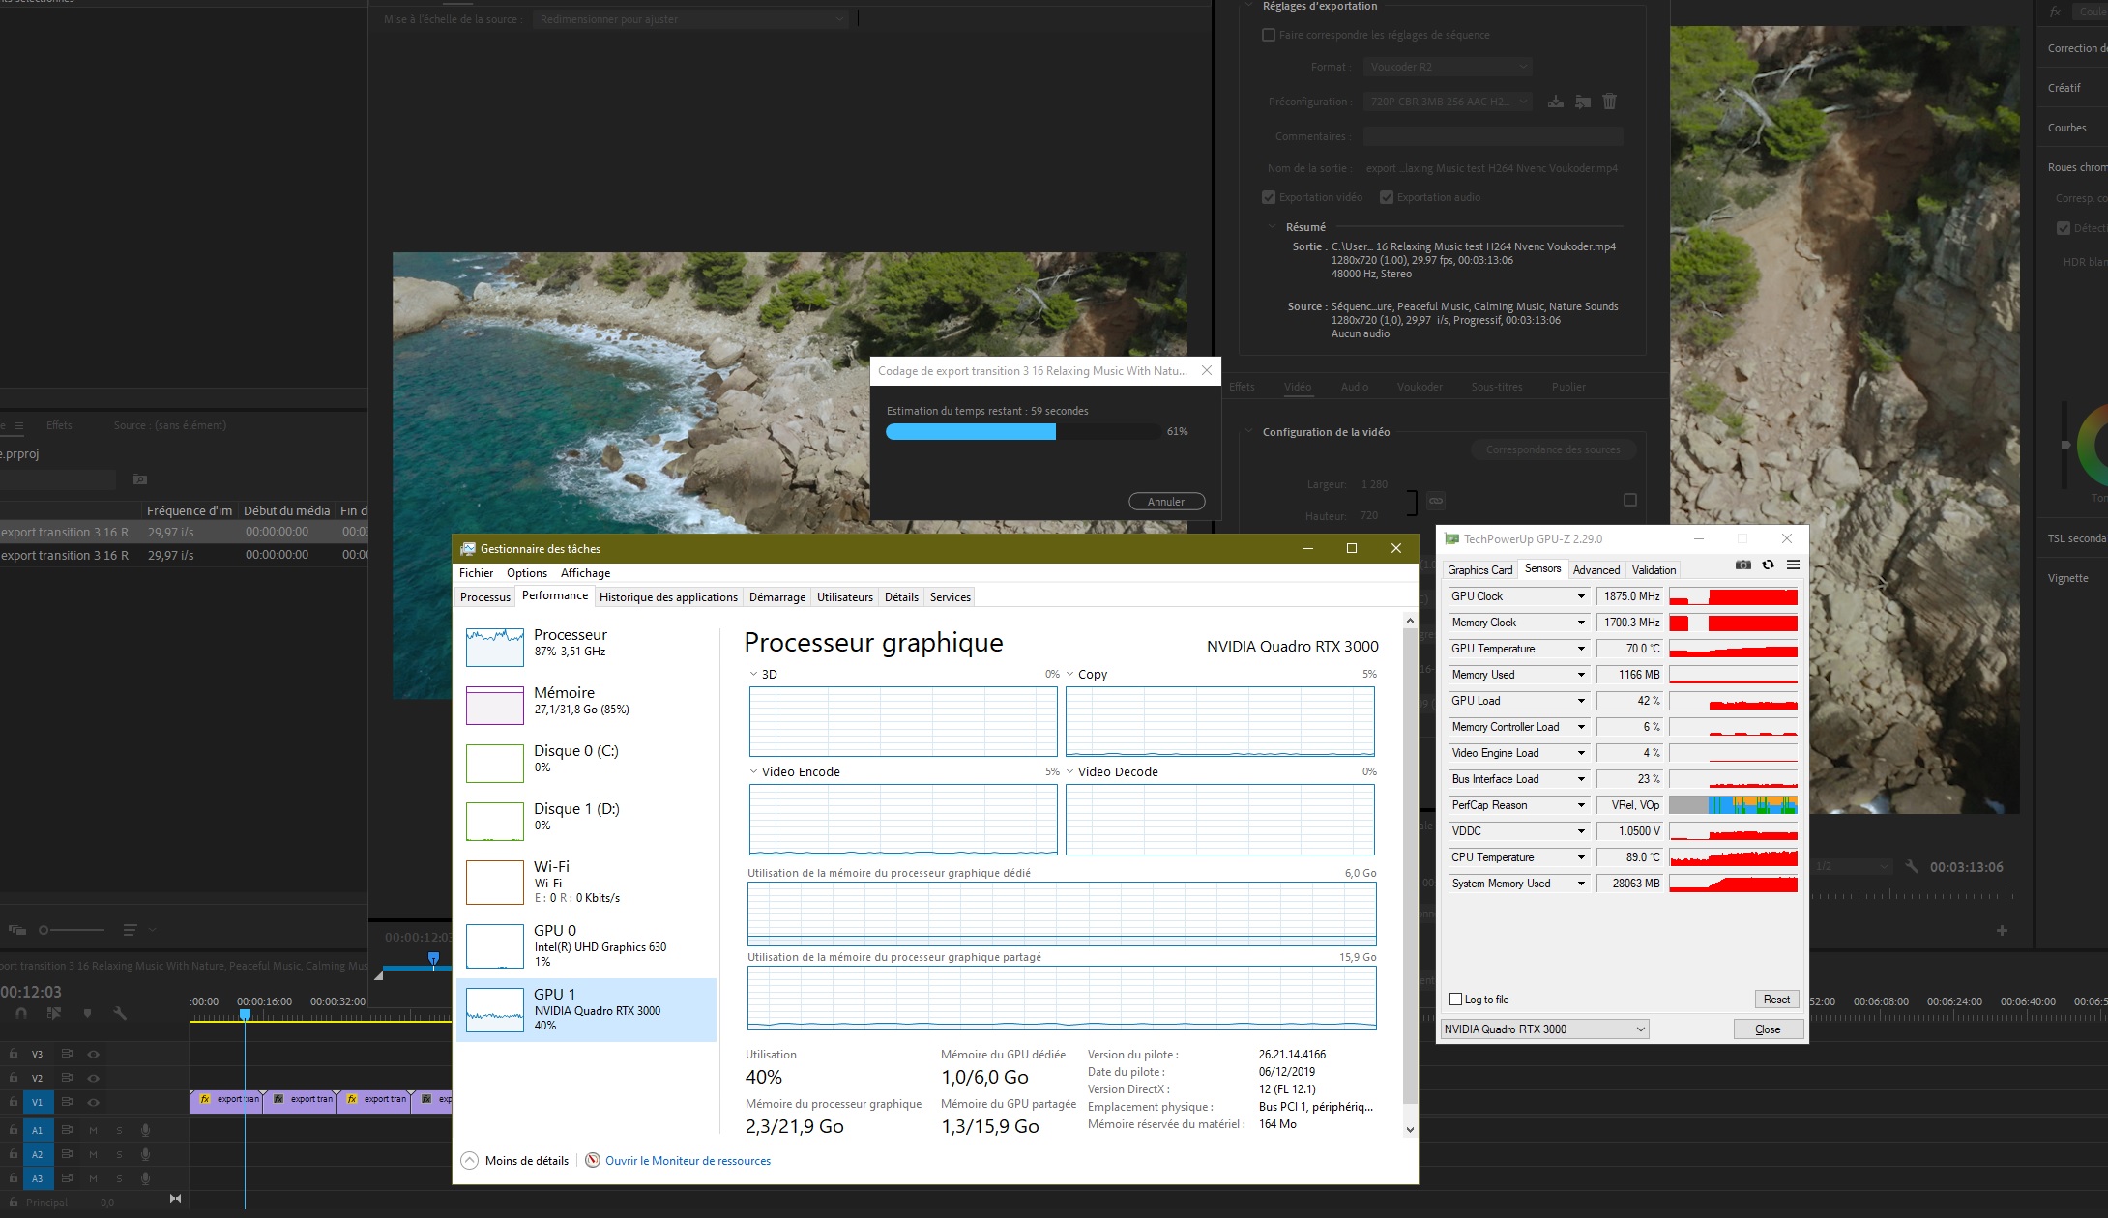
Task: Click the delete preset trash icon
Action: 1609,101
